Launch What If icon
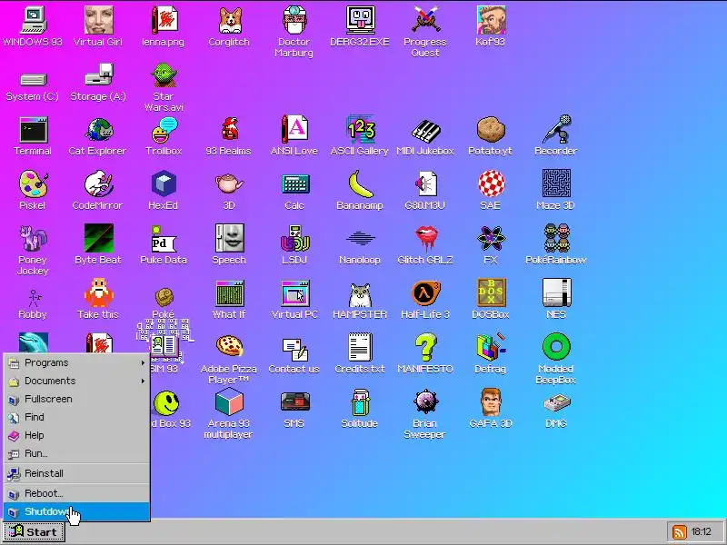 [x=229, y=292]
